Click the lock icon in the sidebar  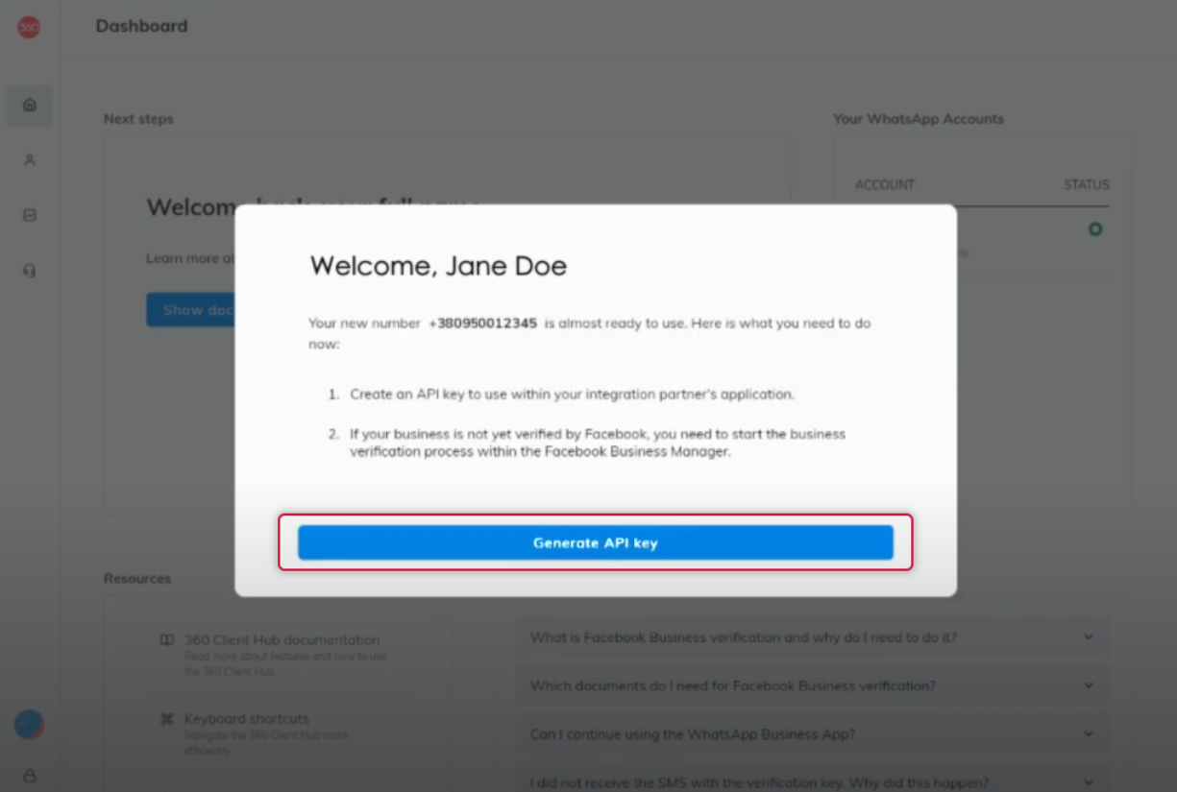(30, 775)
